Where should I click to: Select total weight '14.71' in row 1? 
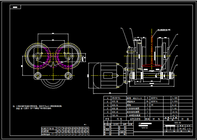tap(175, 115)
